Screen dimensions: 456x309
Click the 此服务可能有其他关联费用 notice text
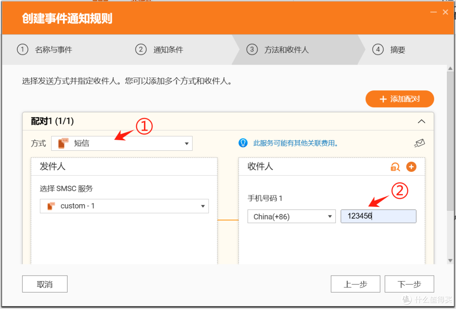pos(296,143)
